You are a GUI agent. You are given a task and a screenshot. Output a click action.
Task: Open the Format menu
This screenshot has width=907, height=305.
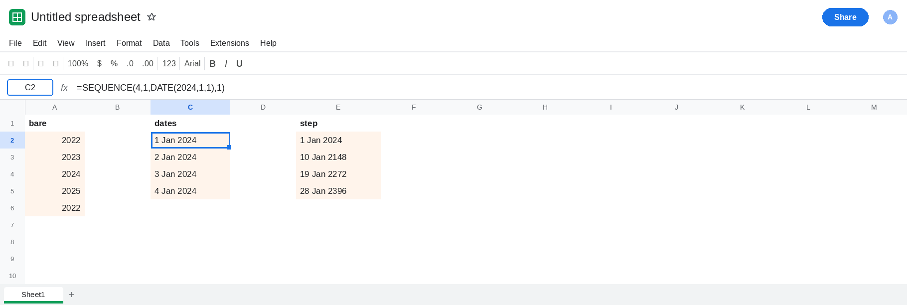pyautogui.click(x=129, y=43)
